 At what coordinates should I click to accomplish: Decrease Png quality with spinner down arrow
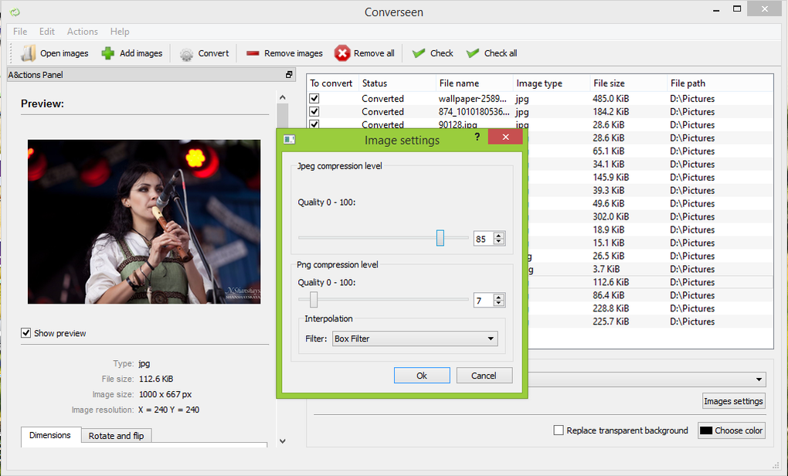498,303
